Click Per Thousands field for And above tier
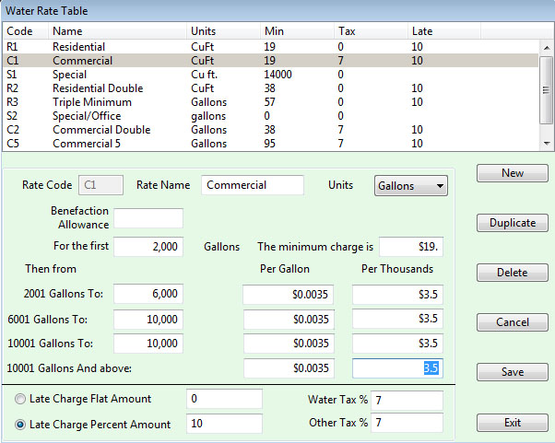Viewport: 555px width, 443px height. 397,368
